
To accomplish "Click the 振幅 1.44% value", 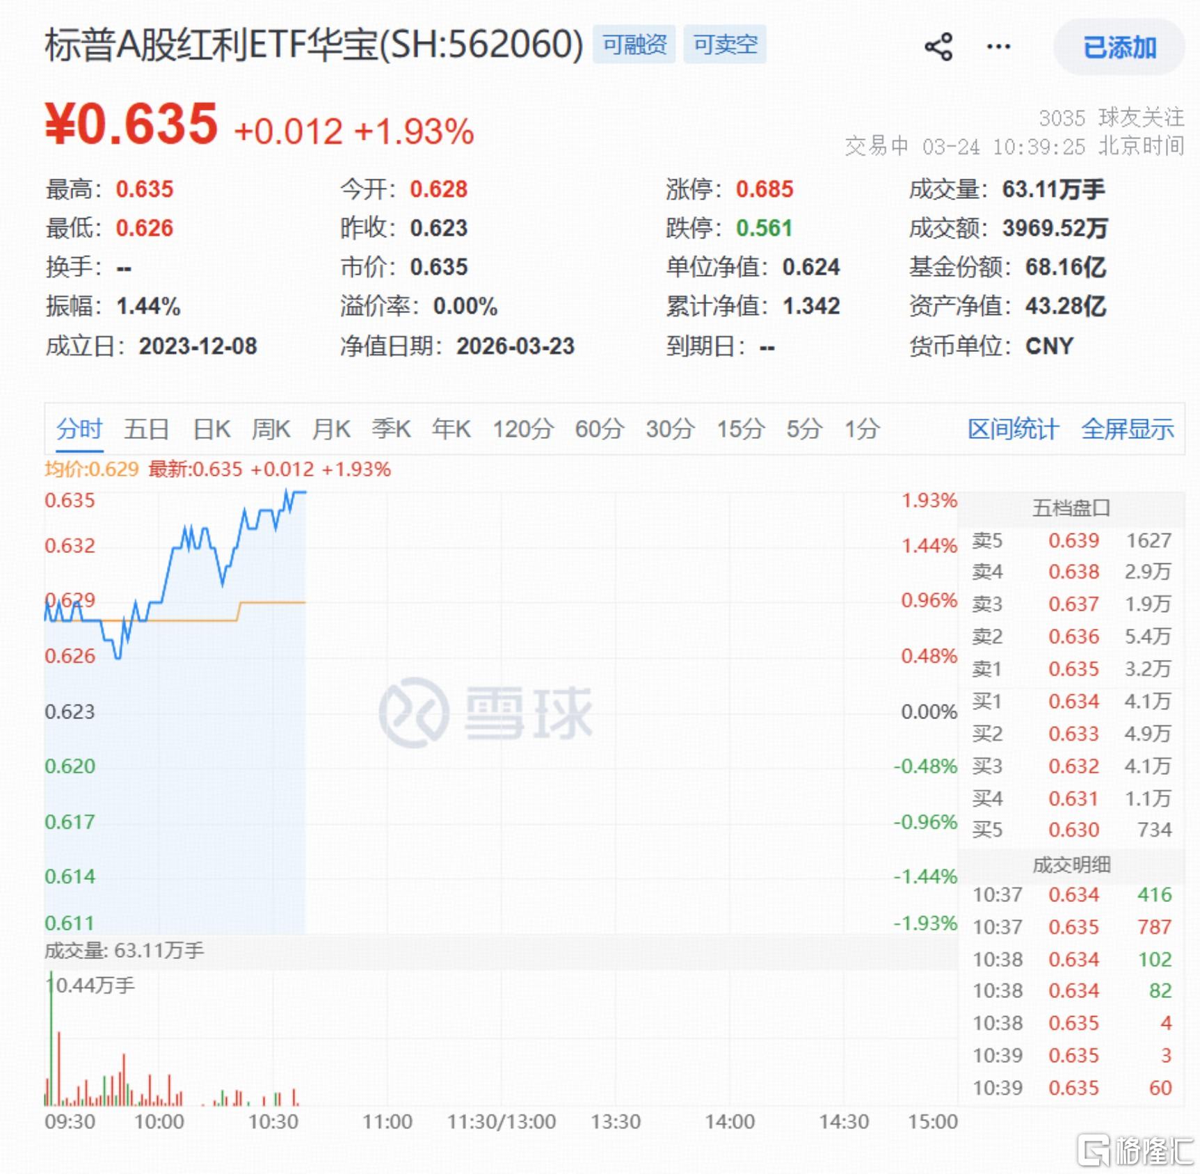I will coord(148,306).
